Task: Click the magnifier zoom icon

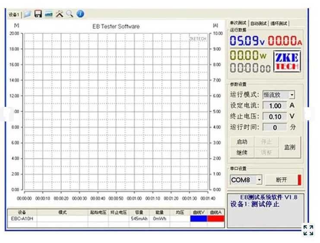Action: tap(70, 14)
